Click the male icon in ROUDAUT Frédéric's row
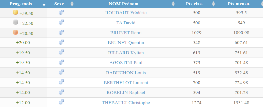 tap(61, 12)
